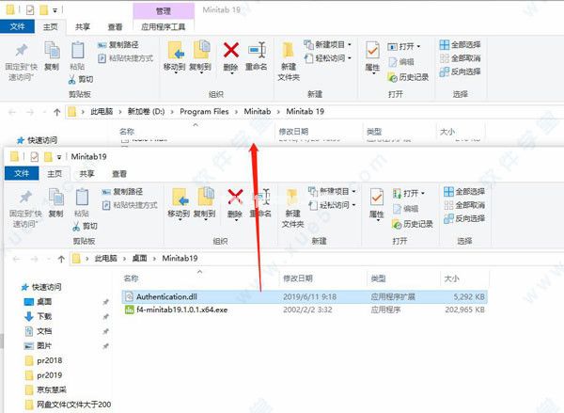Click Invert selection in the bottom window
The width and height of the screenshot is (564, 413).
(464, 218)
